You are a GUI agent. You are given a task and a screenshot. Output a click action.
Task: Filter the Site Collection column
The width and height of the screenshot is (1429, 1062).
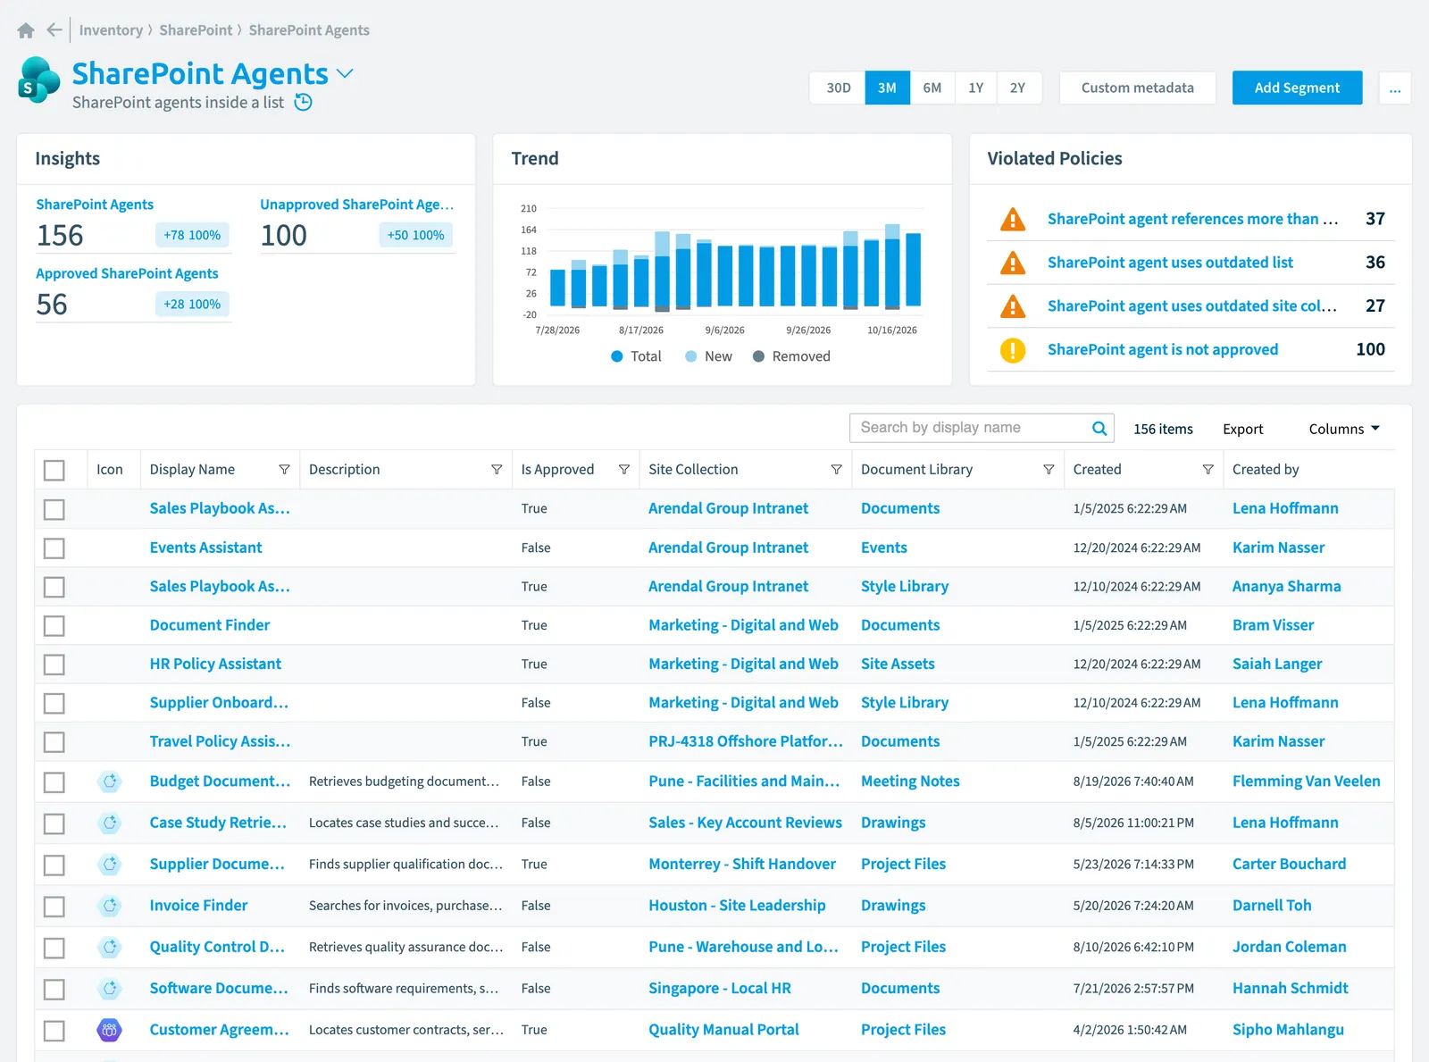coord(837,470)
